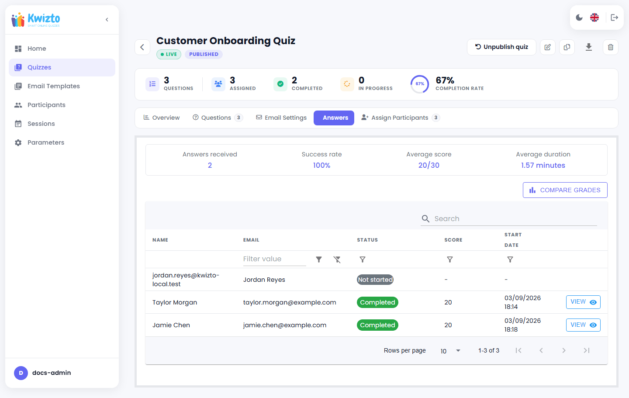Go to previous page of results

[541, 350]
